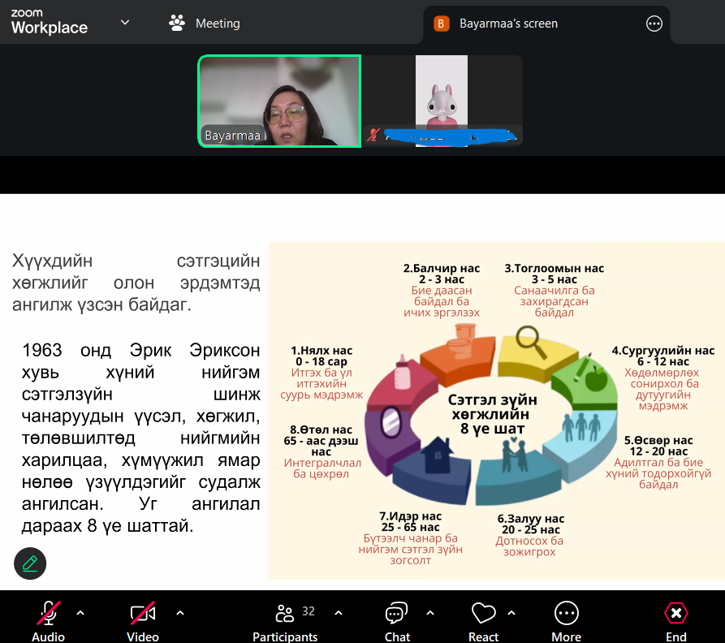Start the camera with Video button
725x643 pixels.
[143, 621]
